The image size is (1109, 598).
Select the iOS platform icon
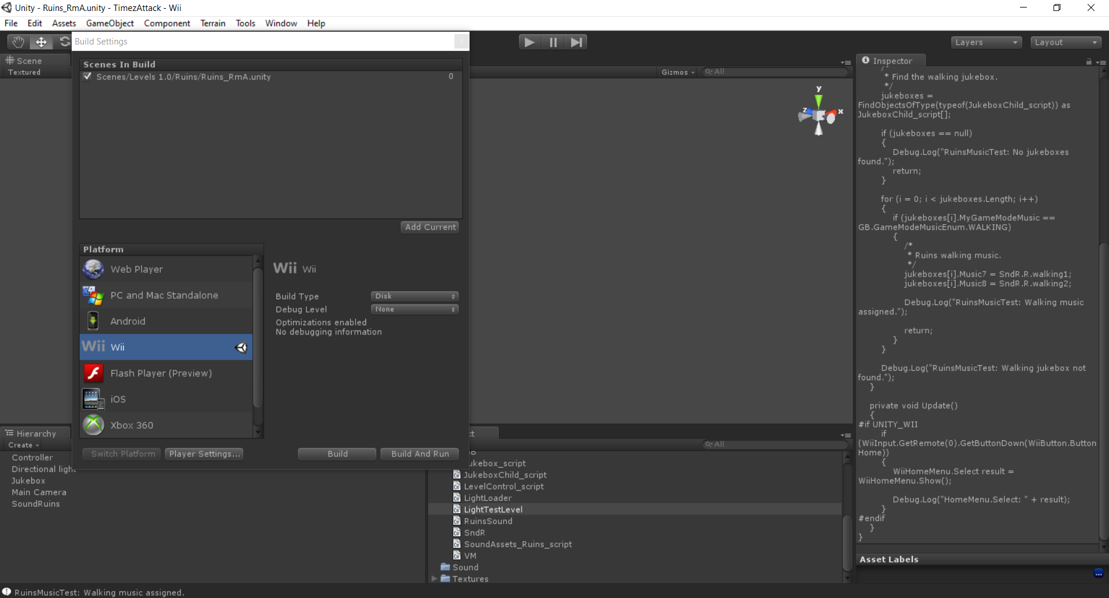[x=93, y=399]
